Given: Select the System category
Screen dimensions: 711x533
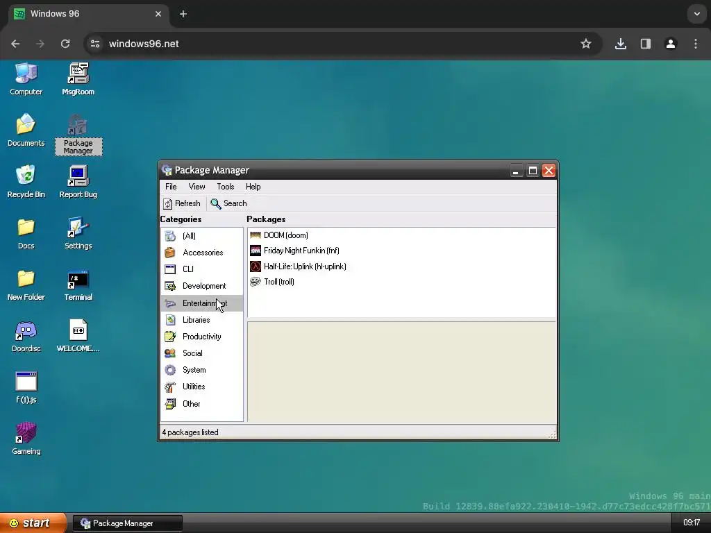Looking at the screenshot, I should pos(202,370).
